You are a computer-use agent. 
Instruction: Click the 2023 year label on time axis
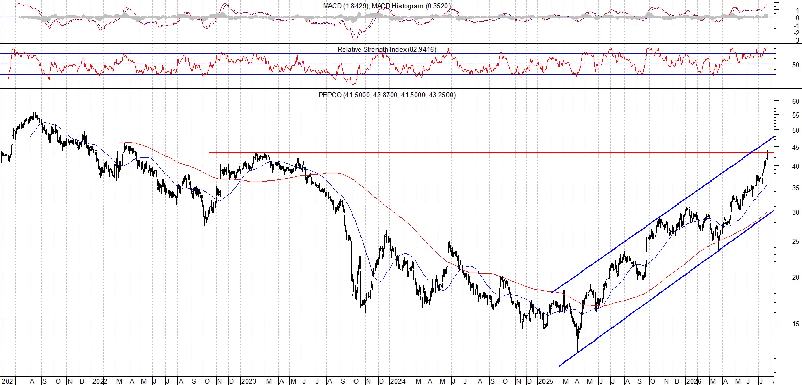click(x=249, y=381)
